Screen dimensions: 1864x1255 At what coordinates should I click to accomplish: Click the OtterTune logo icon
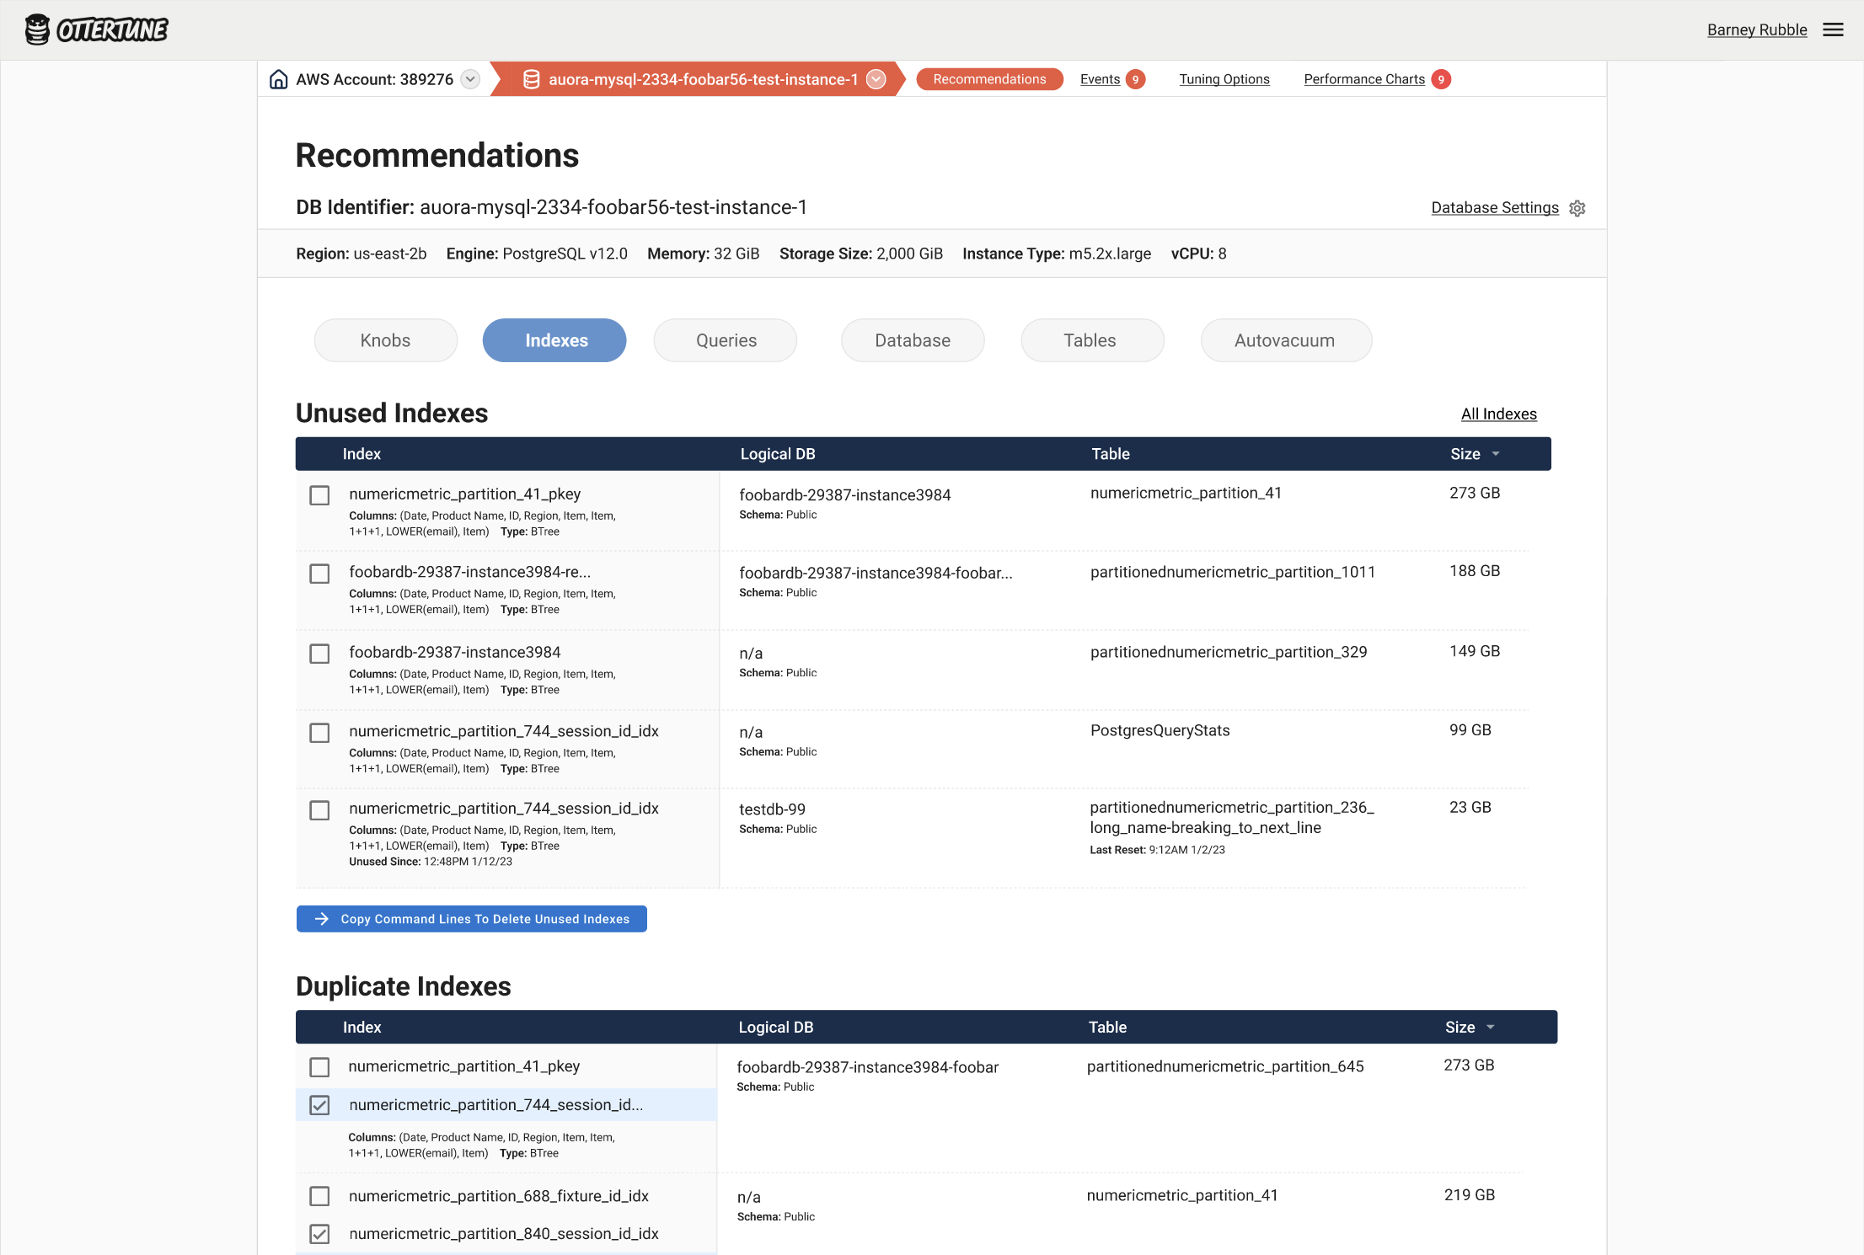37,29
